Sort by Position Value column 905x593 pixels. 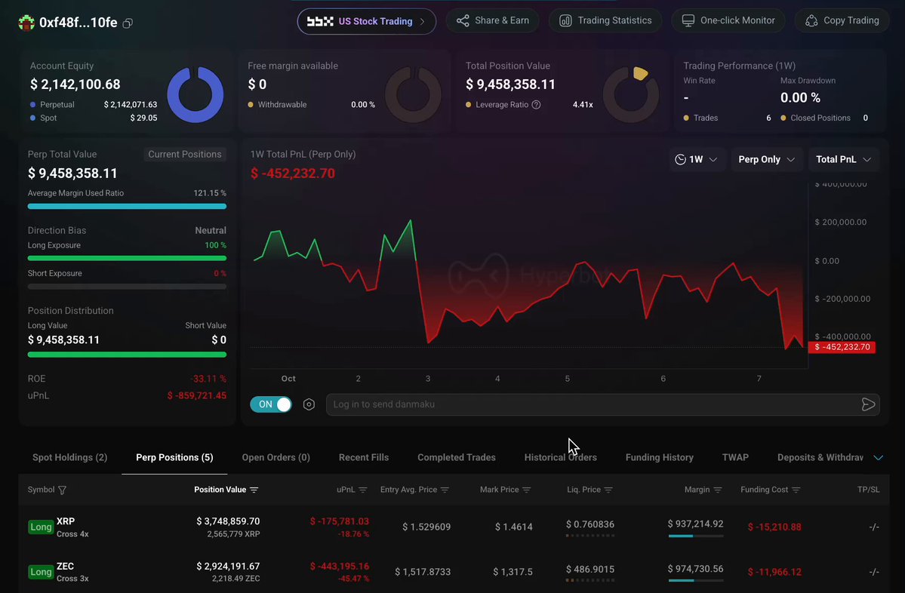point(254,490)
